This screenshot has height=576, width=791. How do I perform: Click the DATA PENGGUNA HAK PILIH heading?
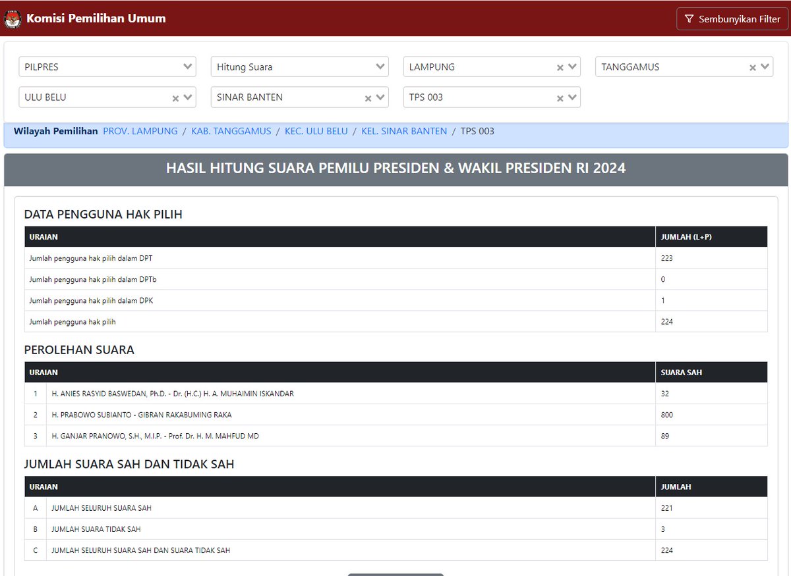(x=103, y=214)
